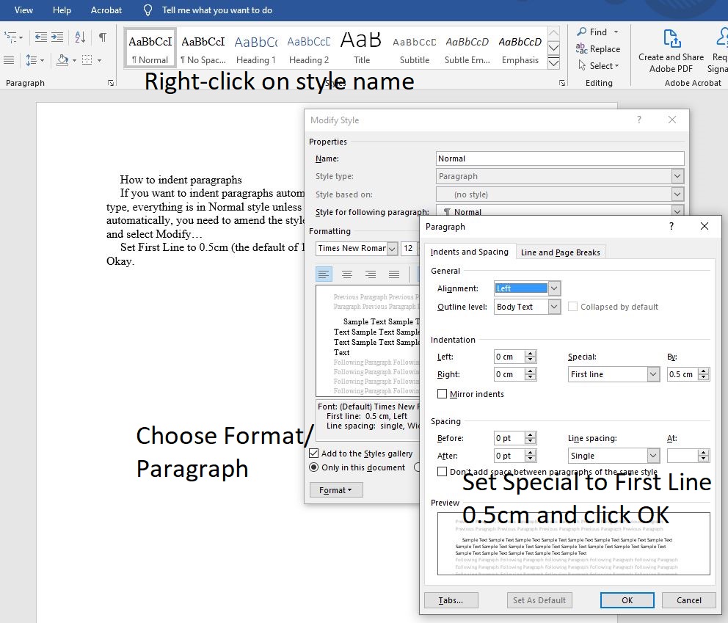Image resolution: width=728 pixels, height=623 pixels.
Task: Click Center alignment in Modify Style dialog
Action: pos(347,274)
